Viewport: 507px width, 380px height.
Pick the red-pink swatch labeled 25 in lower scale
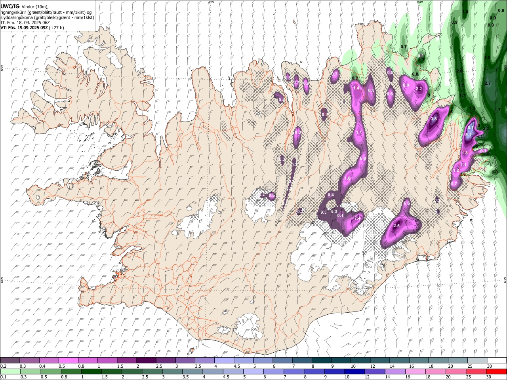pyautogui.click(x=475, y=371)
